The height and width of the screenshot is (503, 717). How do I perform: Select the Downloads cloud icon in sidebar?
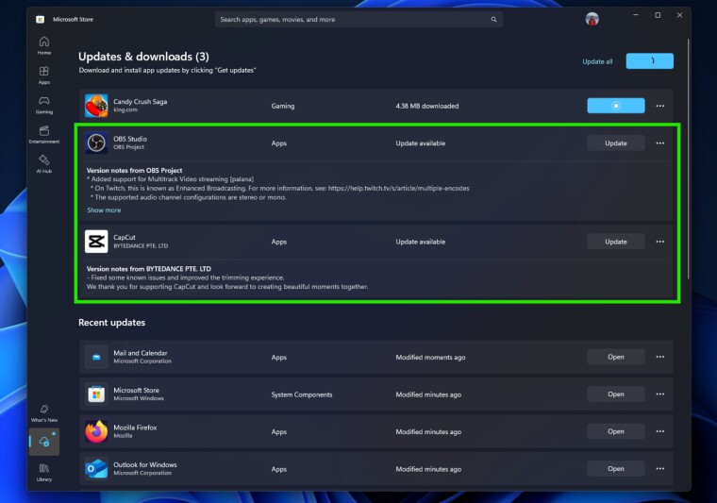click(x=44, y=442)
